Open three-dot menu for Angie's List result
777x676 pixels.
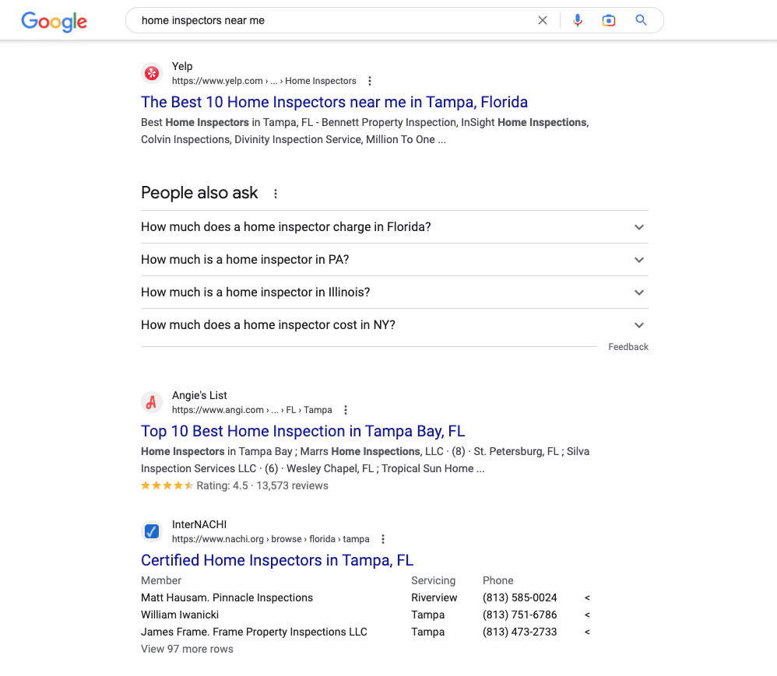346,409
